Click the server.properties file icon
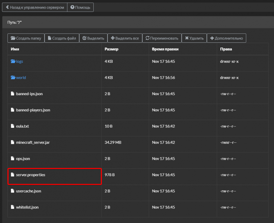 point(12,175)
